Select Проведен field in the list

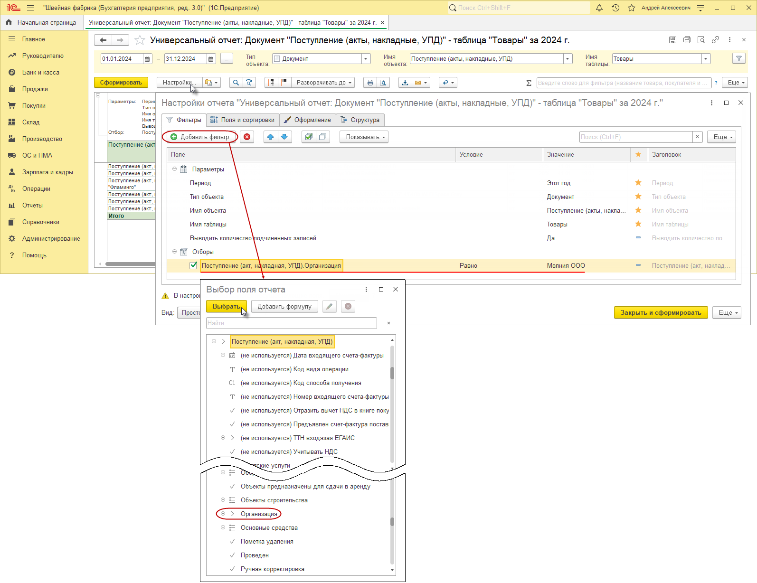point(255,555)
